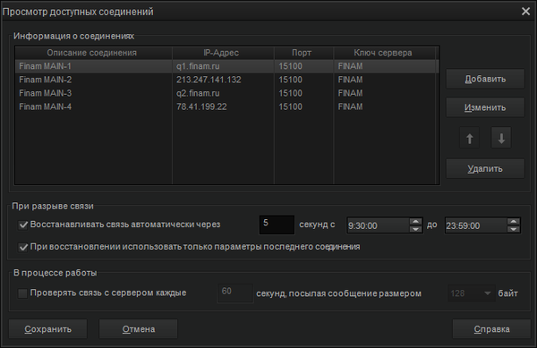Select the Finam MAIN-2 connection
537x348 pixels.
click(x=227, y=80)
